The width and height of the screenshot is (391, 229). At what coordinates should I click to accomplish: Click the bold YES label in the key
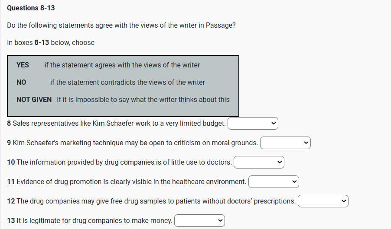pyautogui.click(x=23, y=65)
